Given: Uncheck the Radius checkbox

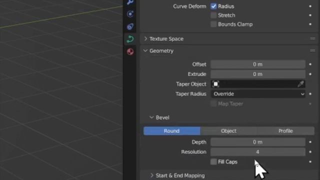Looking at the screenshot, I should (x=213, y=6).
